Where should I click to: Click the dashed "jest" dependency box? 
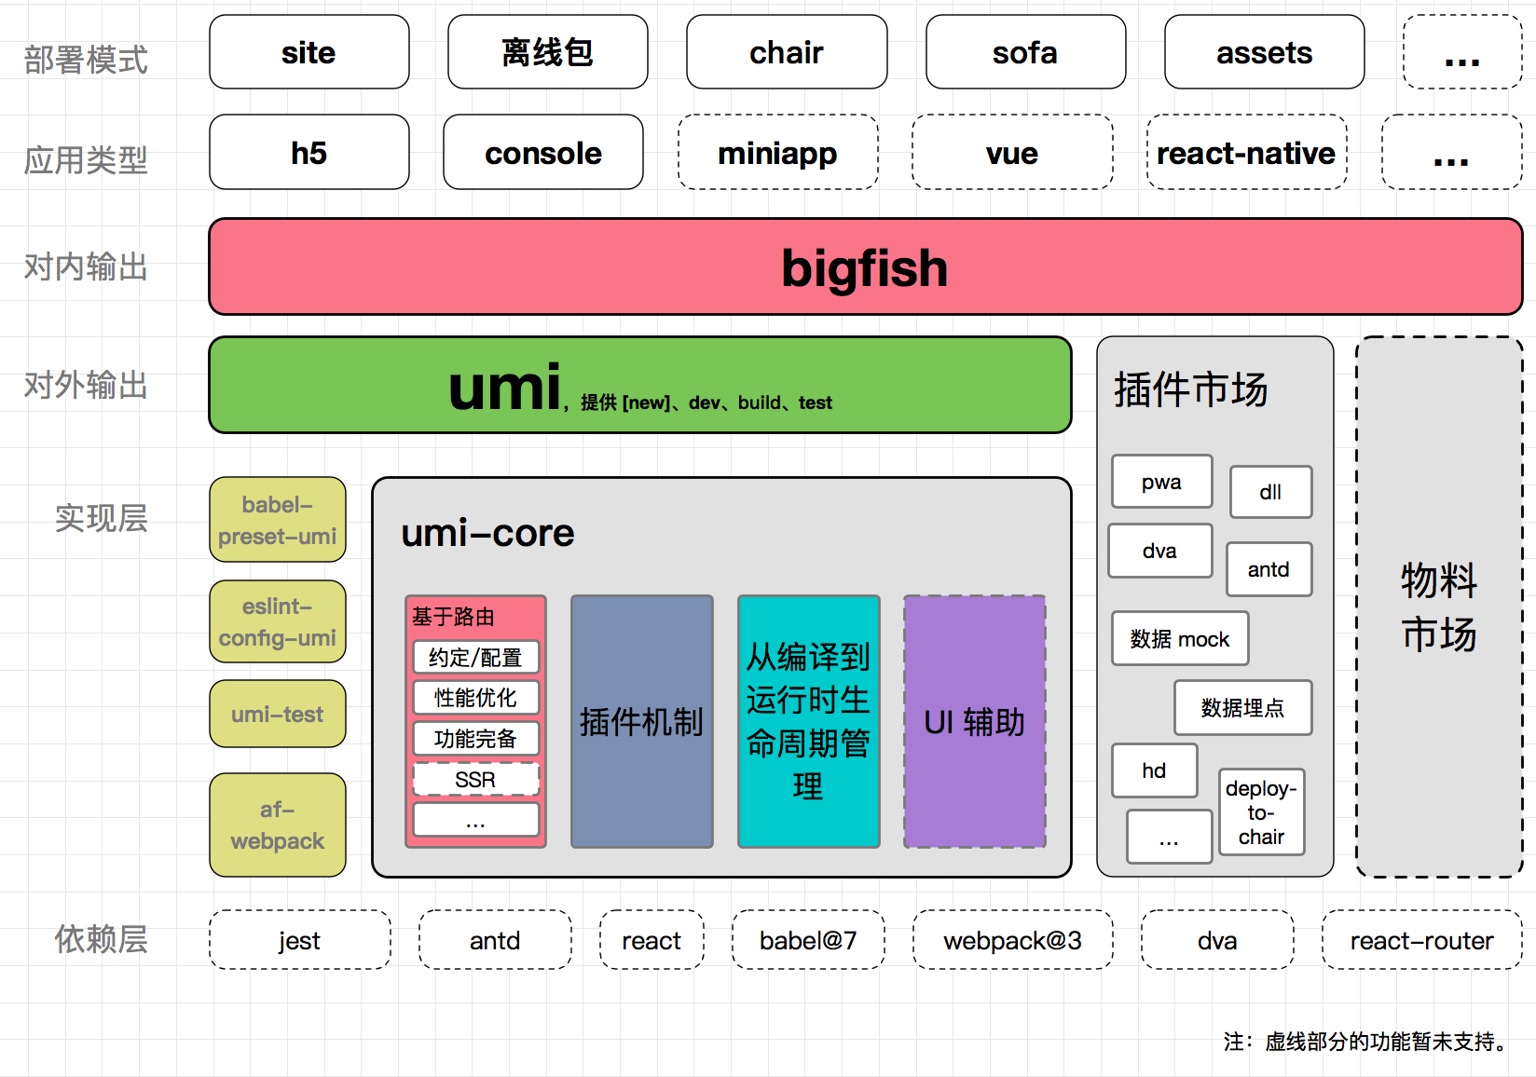[300, 940]
